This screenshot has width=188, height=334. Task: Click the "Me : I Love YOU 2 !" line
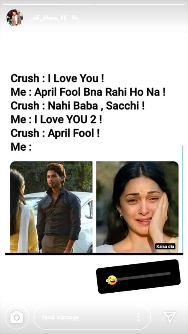56,119
